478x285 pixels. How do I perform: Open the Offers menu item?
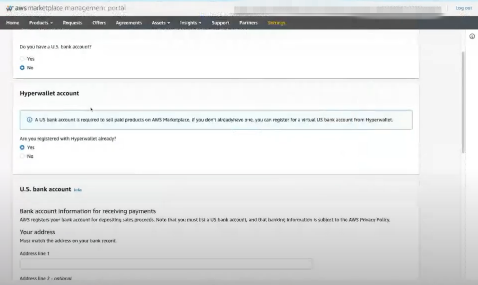[99, 23]
